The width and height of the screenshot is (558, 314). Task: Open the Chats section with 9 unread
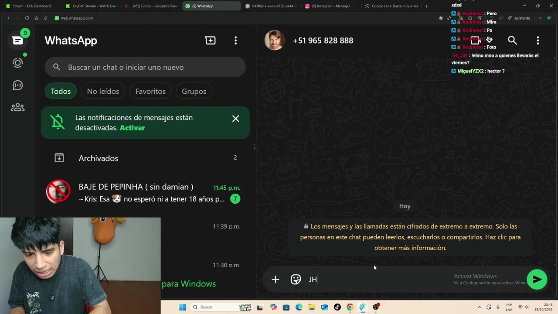[x=17, y=40]
